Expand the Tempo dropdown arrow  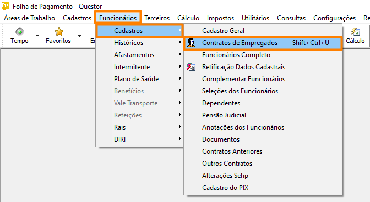37,36
